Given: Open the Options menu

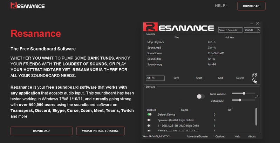Looking at the screenshot, I should coord(220,136).
